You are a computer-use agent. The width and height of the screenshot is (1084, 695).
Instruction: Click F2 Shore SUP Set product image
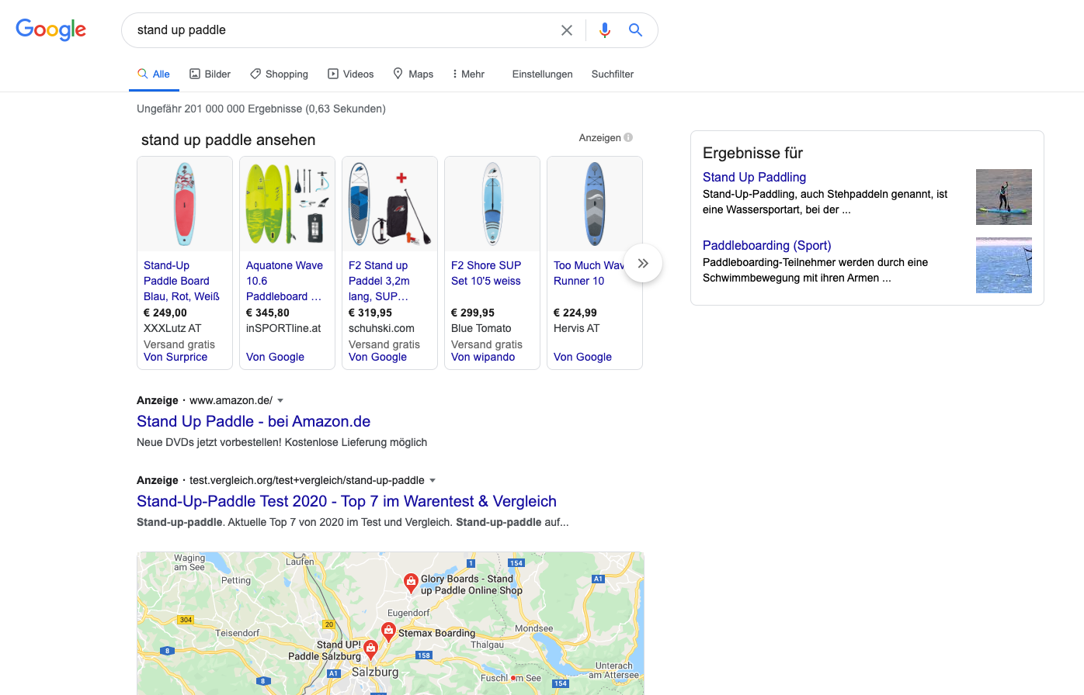[492, 204]
